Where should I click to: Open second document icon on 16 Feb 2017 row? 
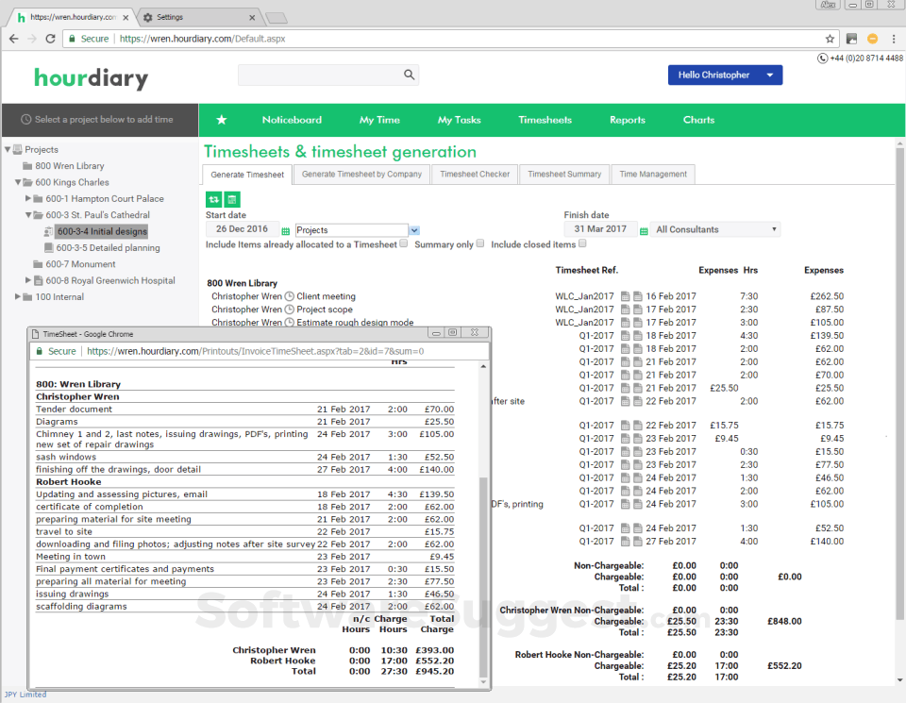pos(637,296)
